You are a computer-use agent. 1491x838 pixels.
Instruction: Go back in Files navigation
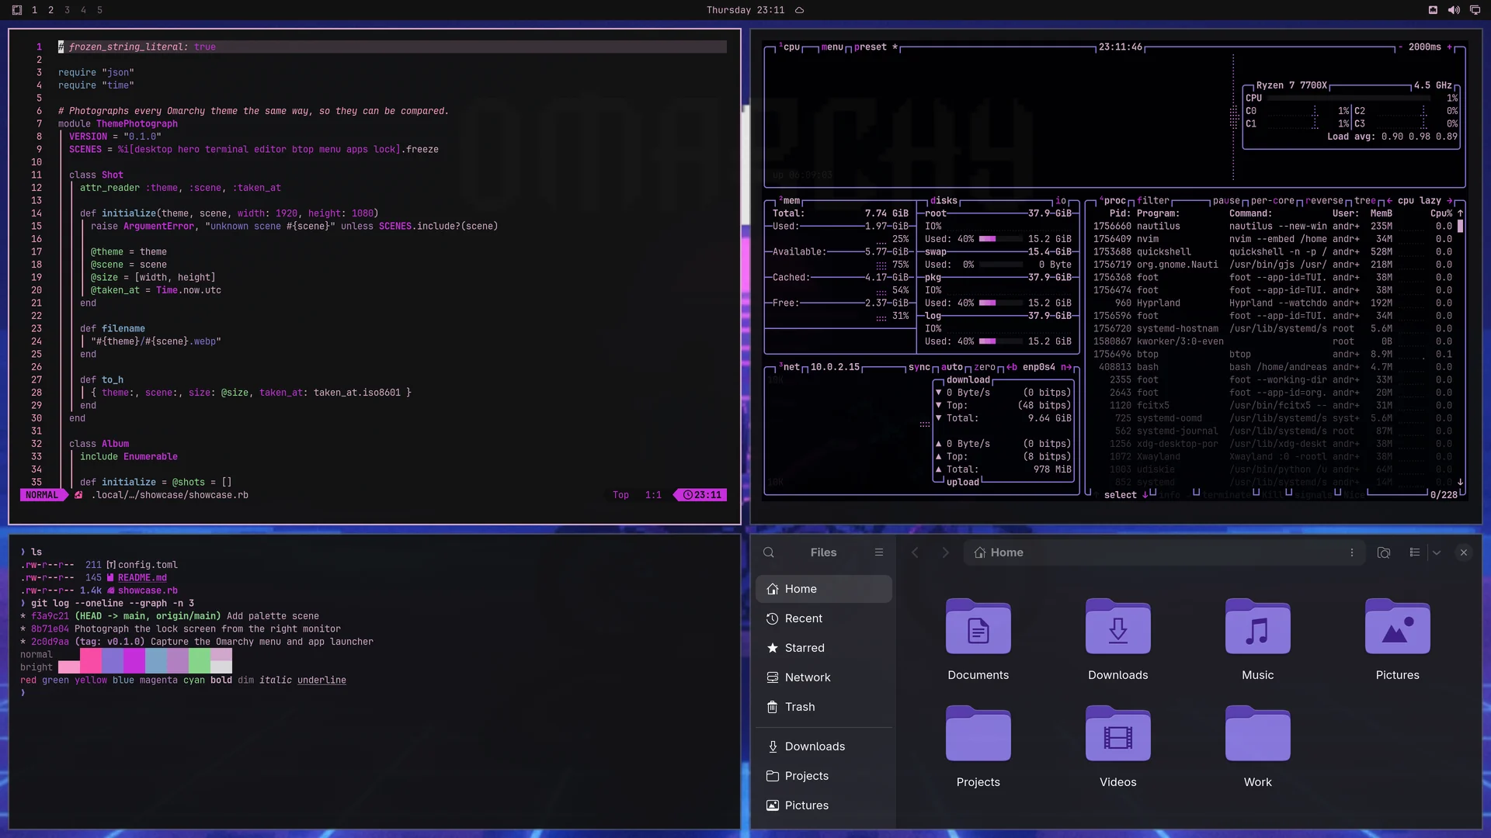pos(915,552)
